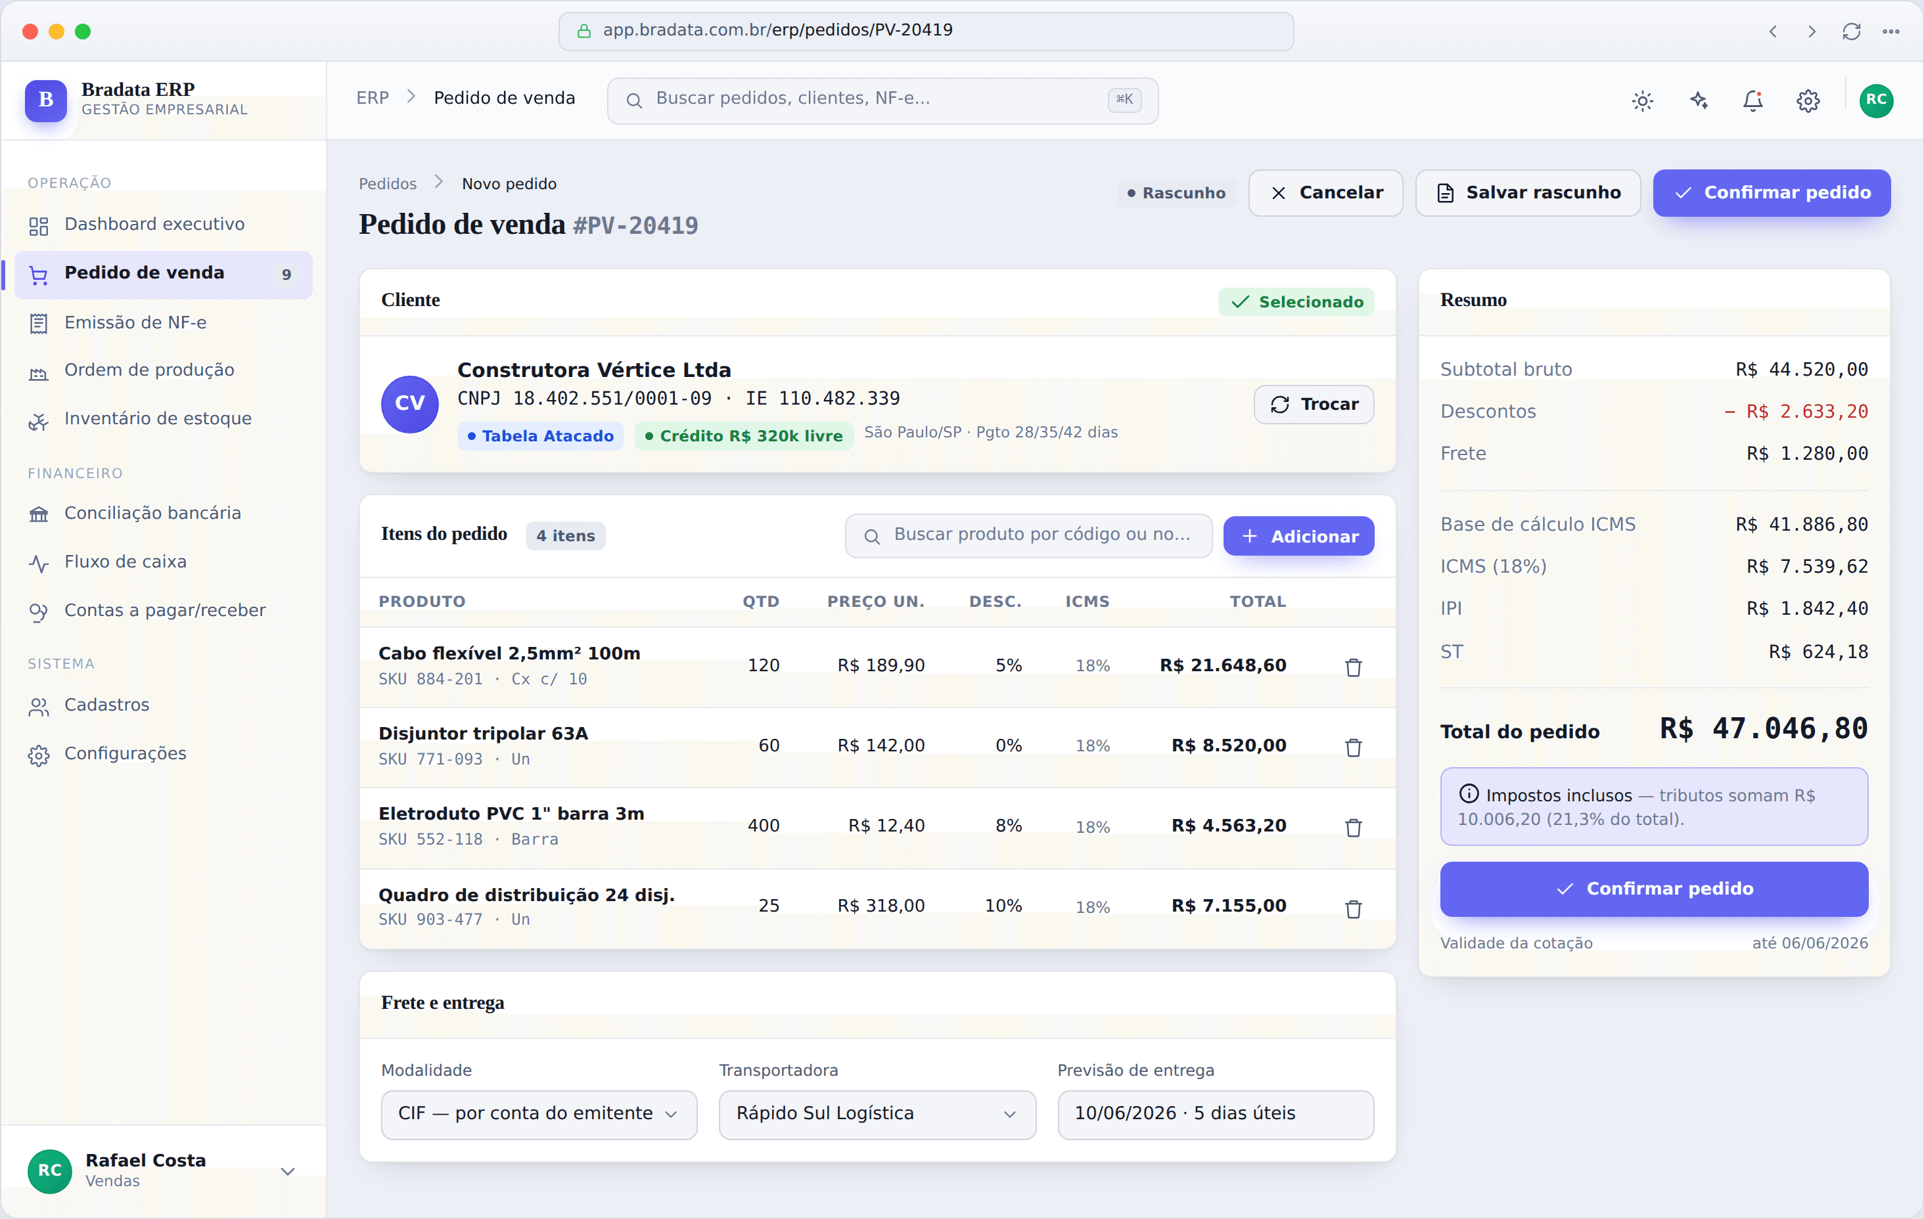The image size is (1924, 1219).
Task: Click the Bradata ERP logo icon
Action: 47,100
